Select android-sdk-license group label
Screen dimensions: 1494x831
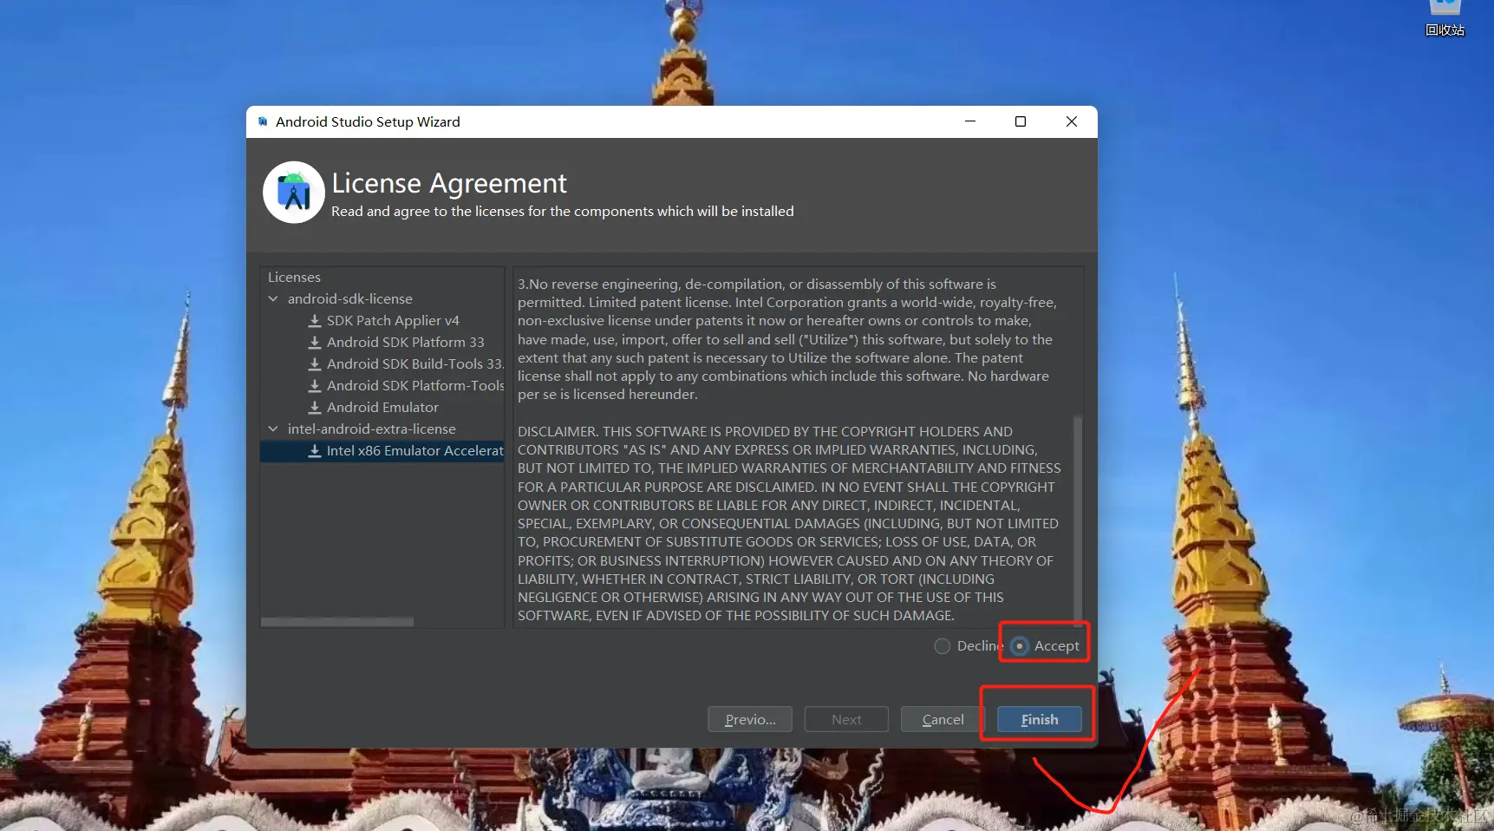click(x=350, y=299)
